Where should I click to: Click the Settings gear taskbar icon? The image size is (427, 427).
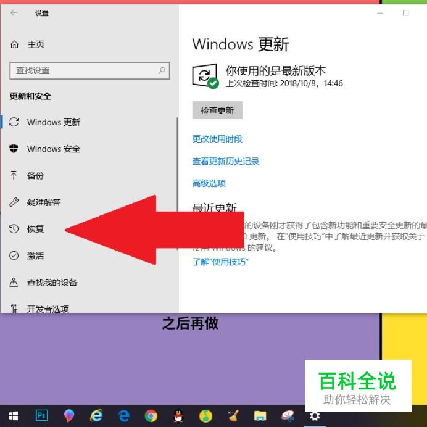coord(315,416)
